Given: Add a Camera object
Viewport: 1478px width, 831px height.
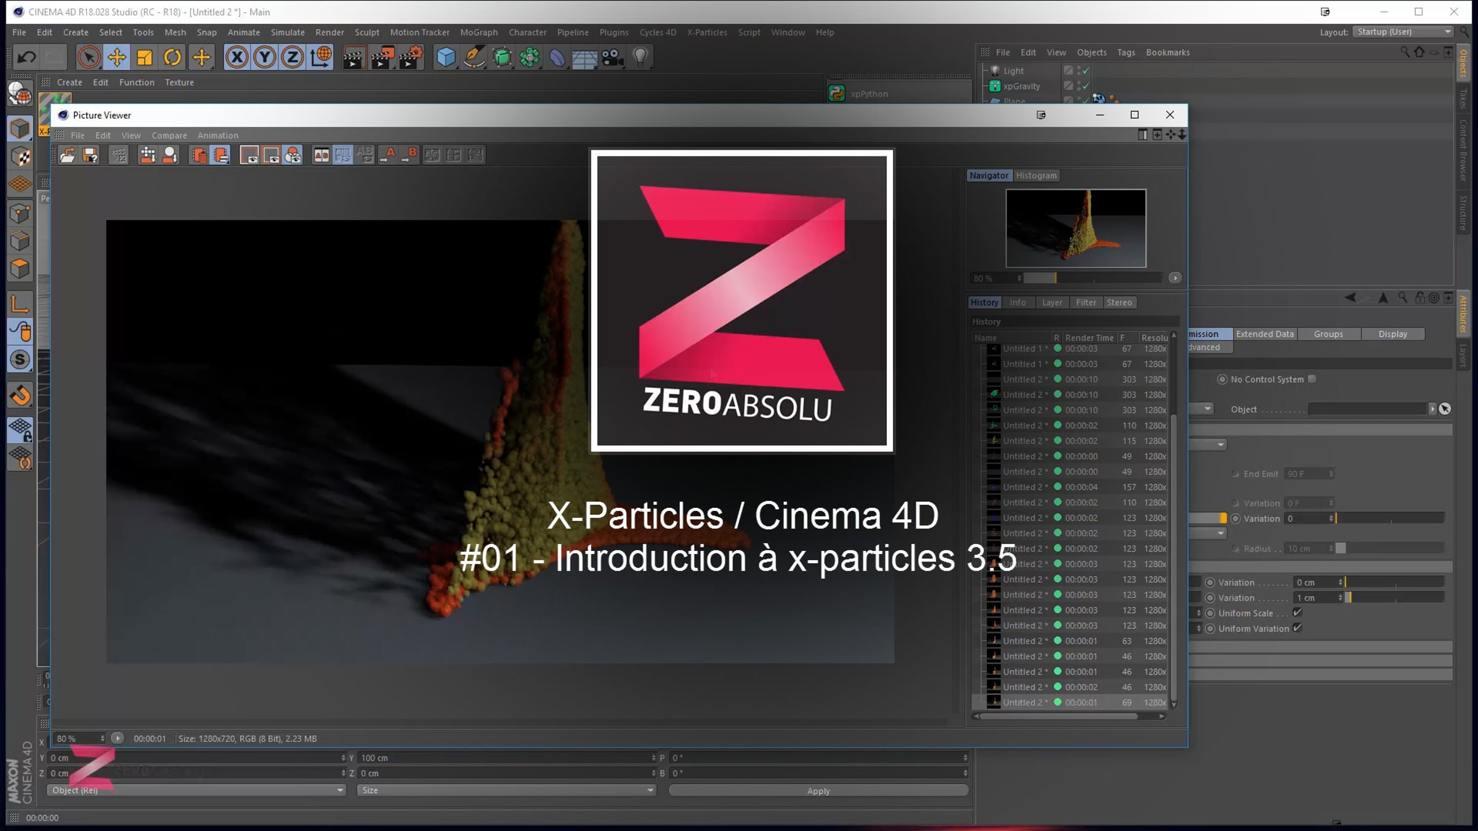Looking at the screenshot, I should point(613,57).
